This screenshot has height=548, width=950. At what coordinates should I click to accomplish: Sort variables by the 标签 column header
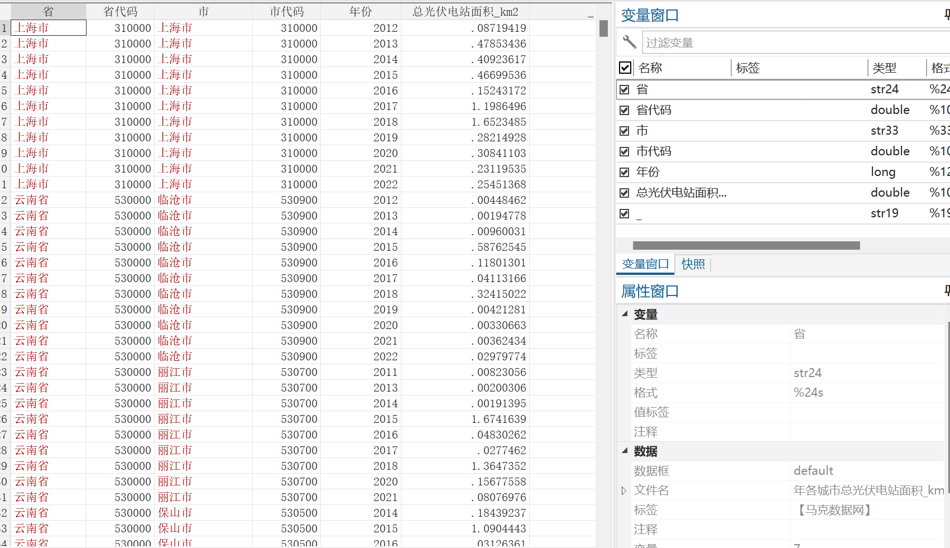click(x=747, y=68)
